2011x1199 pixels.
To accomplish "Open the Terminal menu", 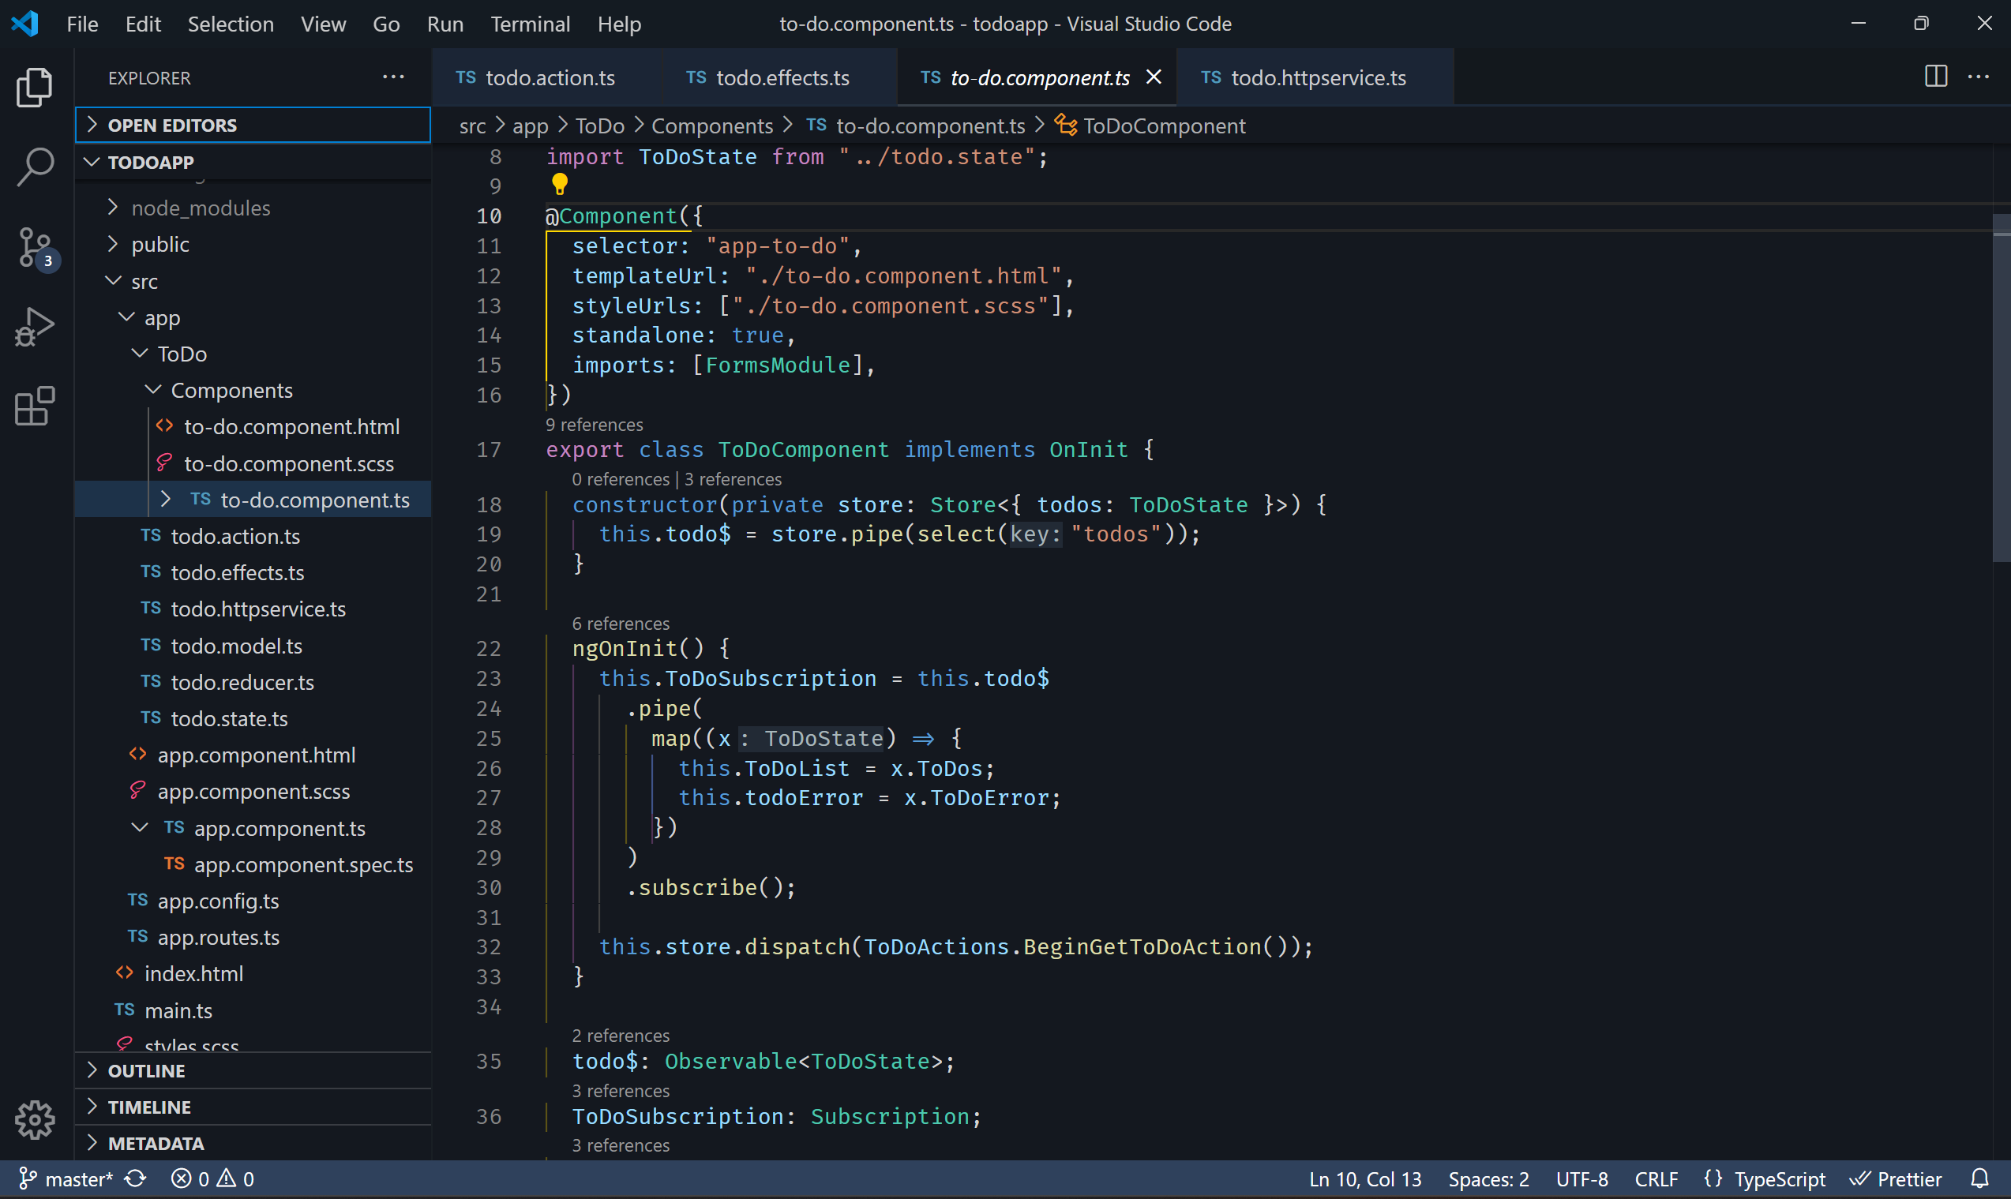I will pos(530,24).
